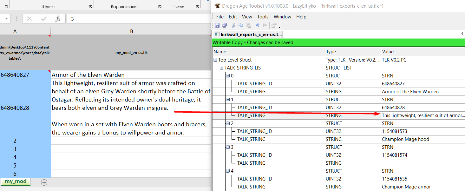Click the Save All icon in Toolset toolbar
The width and height of the screenshot is (465, 191).
click(225, 25)
